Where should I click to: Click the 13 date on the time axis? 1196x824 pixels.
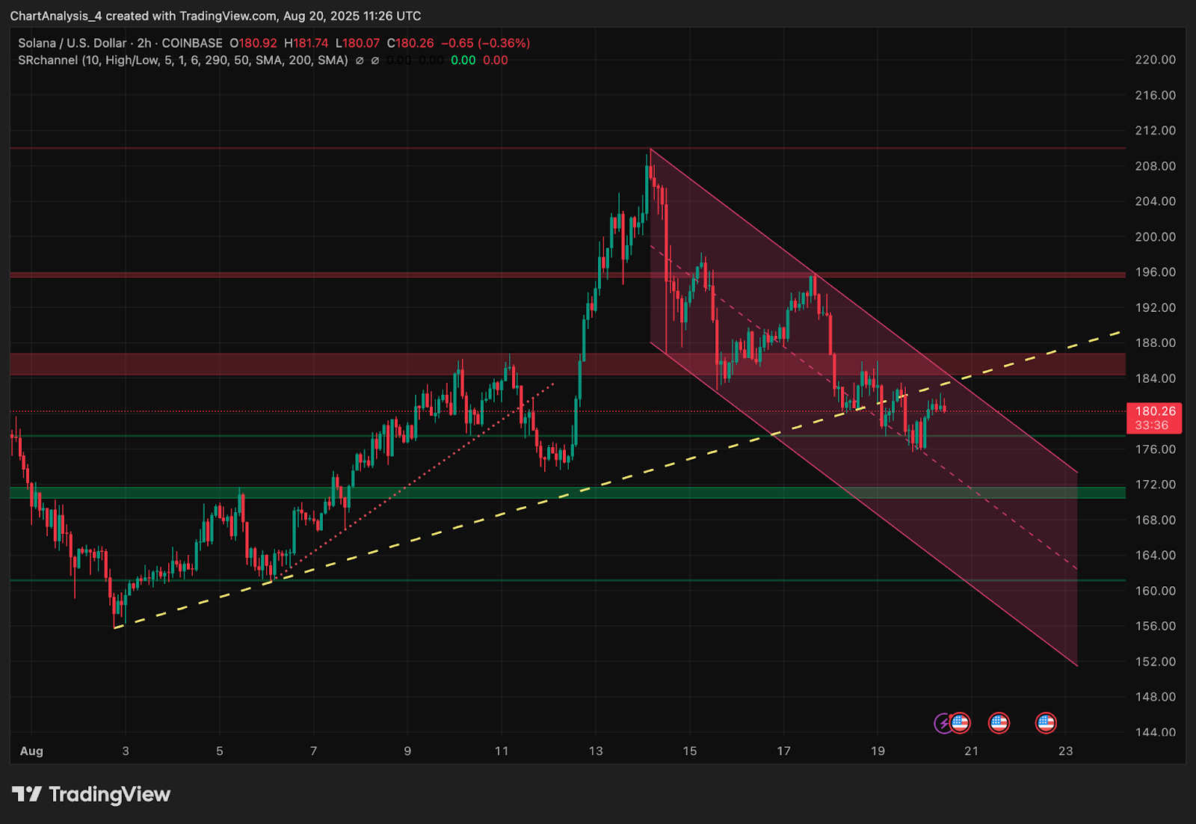click(x=595, y=751)
